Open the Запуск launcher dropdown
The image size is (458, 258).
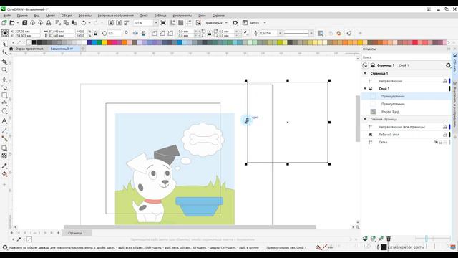coord(265,22)
